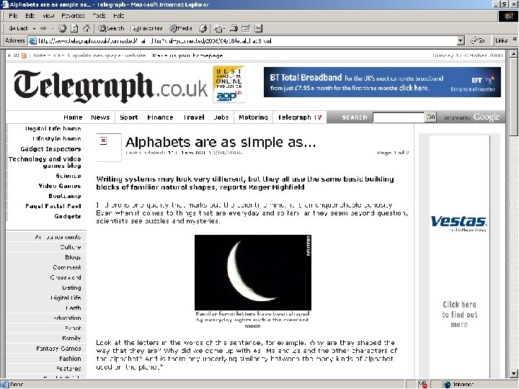
Task: Click the page icon in address bar
Action: [32, 40]
